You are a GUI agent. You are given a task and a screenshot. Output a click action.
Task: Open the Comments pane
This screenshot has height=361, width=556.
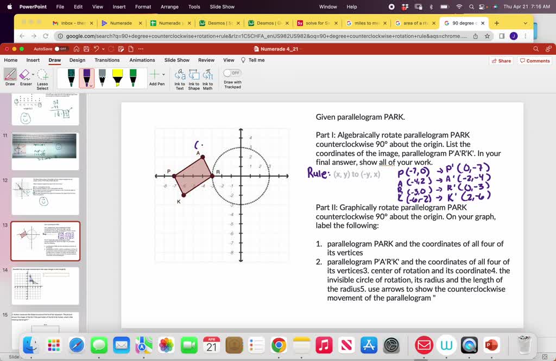coord(534,60)
